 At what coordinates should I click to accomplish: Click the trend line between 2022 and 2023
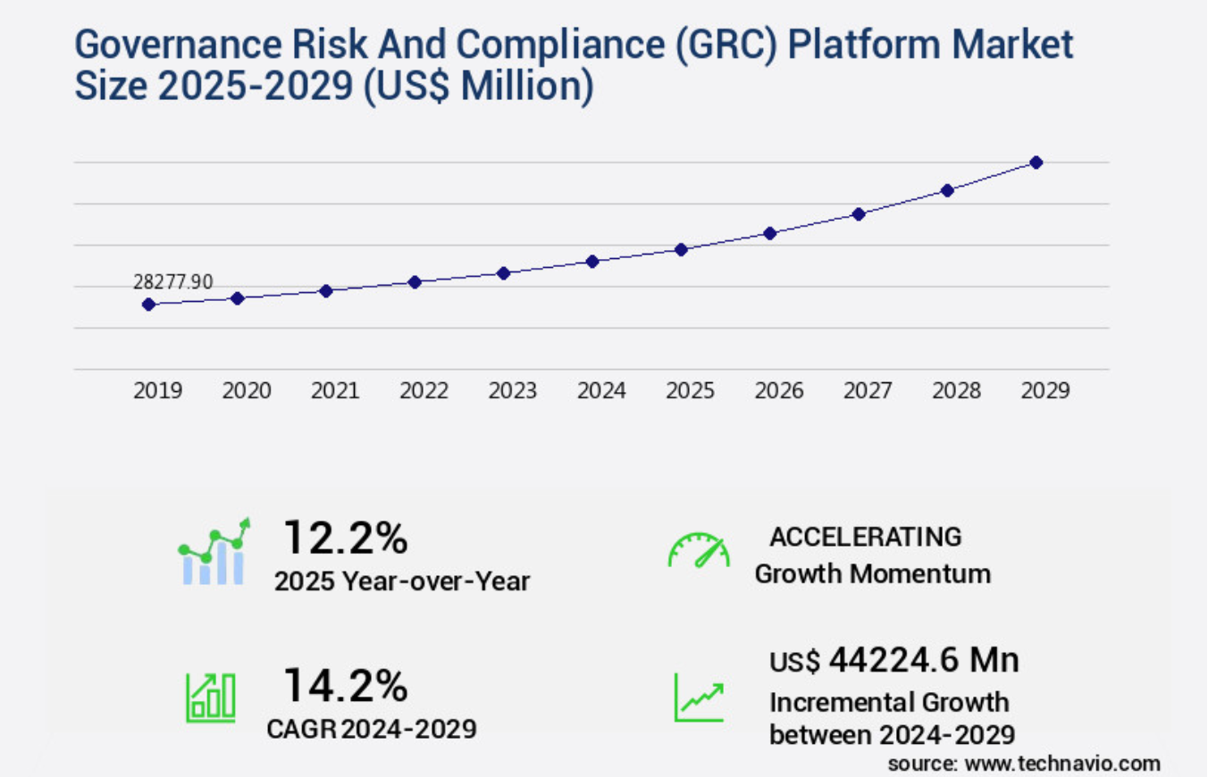click(x=458, y=277)
